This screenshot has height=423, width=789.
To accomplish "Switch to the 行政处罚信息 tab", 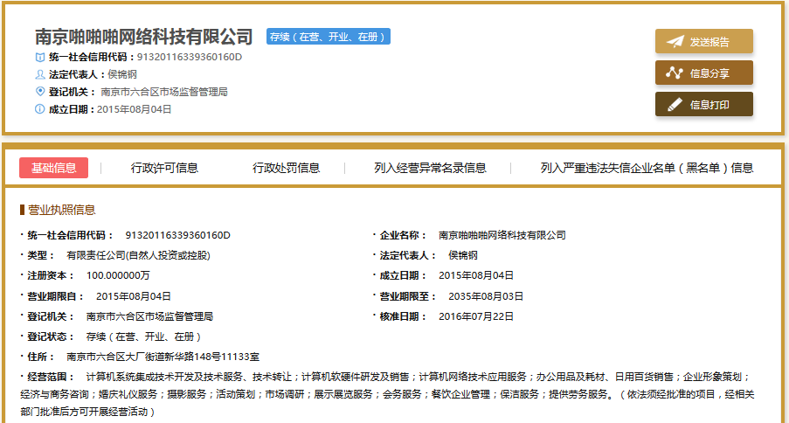I will tap(287, 168).
